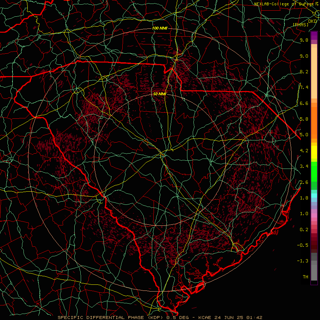Click the 6.6 legend value
Viewport: 320px width, 320px height.
click(x=304, y=103)
